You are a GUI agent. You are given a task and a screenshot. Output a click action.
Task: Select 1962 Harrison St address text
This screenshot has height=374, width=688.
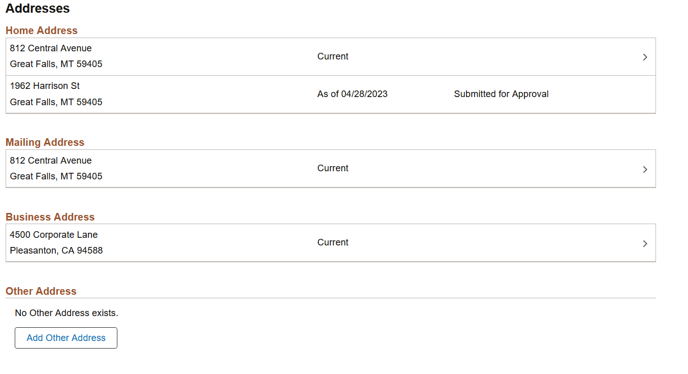point(44,86)
